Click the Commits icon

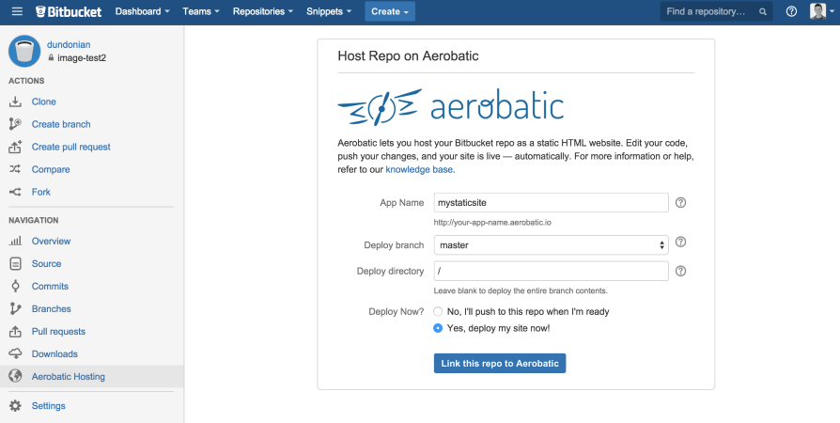15,286
